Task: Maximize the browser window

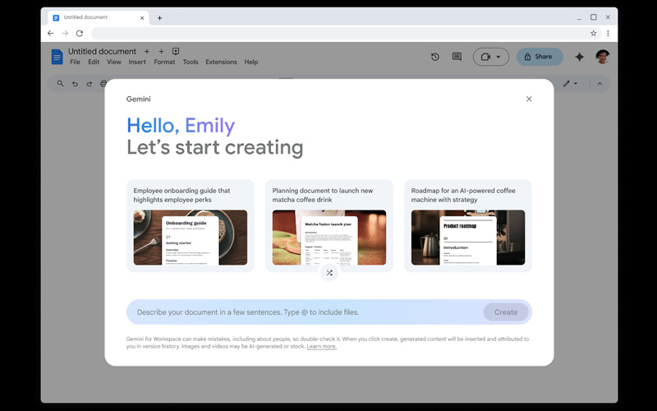Action: tap(593, 17)
